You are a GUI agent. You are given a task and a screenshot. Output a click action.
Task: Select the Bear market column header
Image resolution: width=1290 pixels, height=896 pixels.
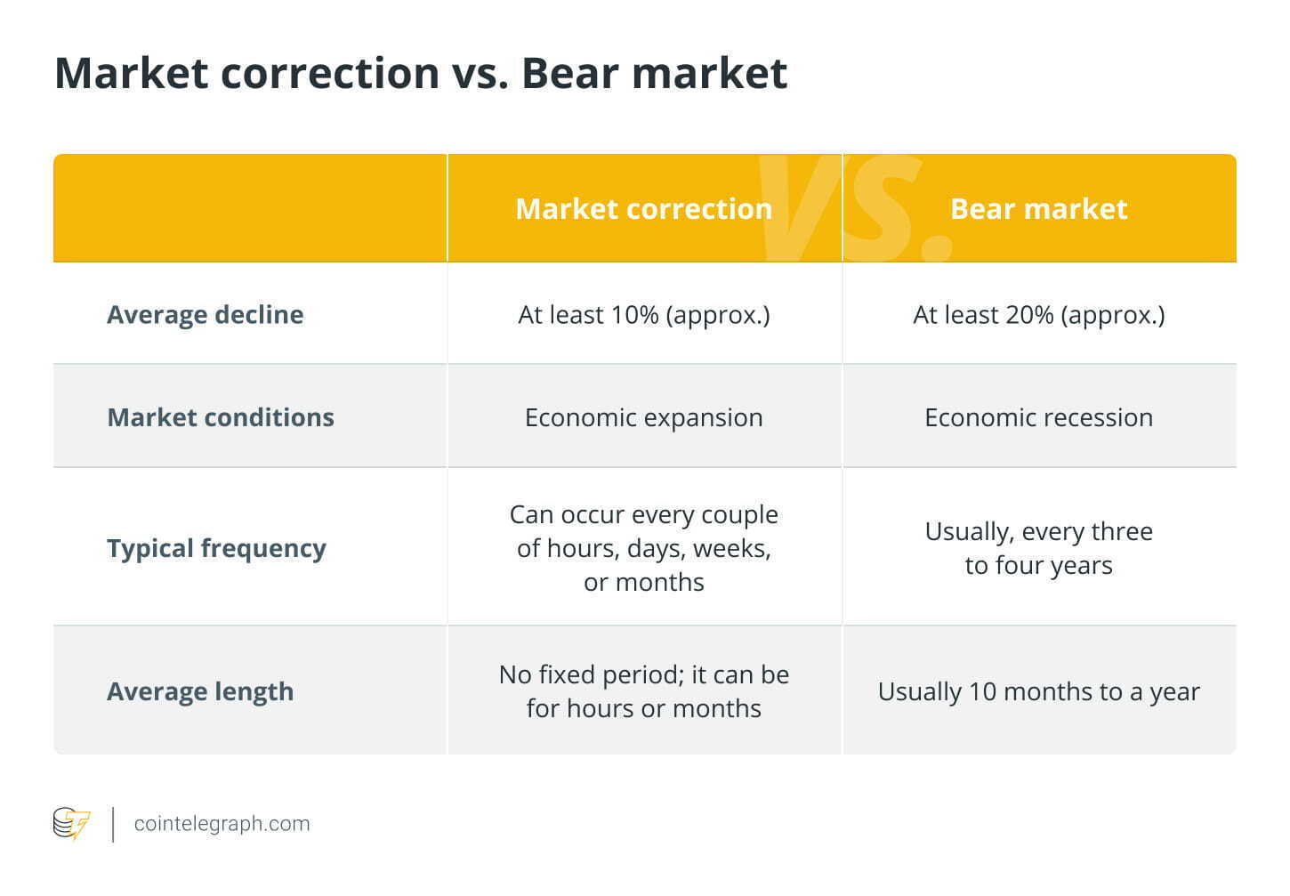1038,208
